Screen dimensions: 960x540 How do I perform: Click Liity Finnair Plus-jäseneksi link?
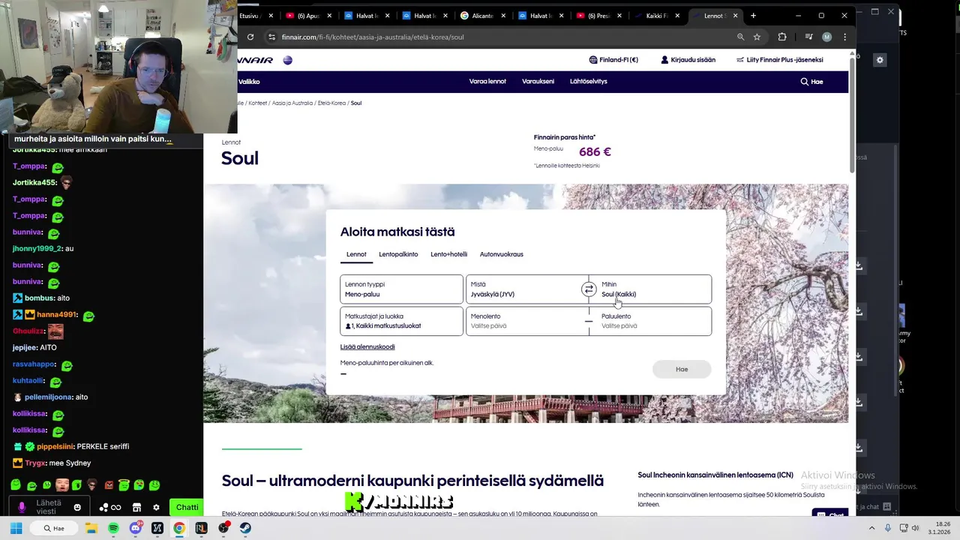pos(780,60)
